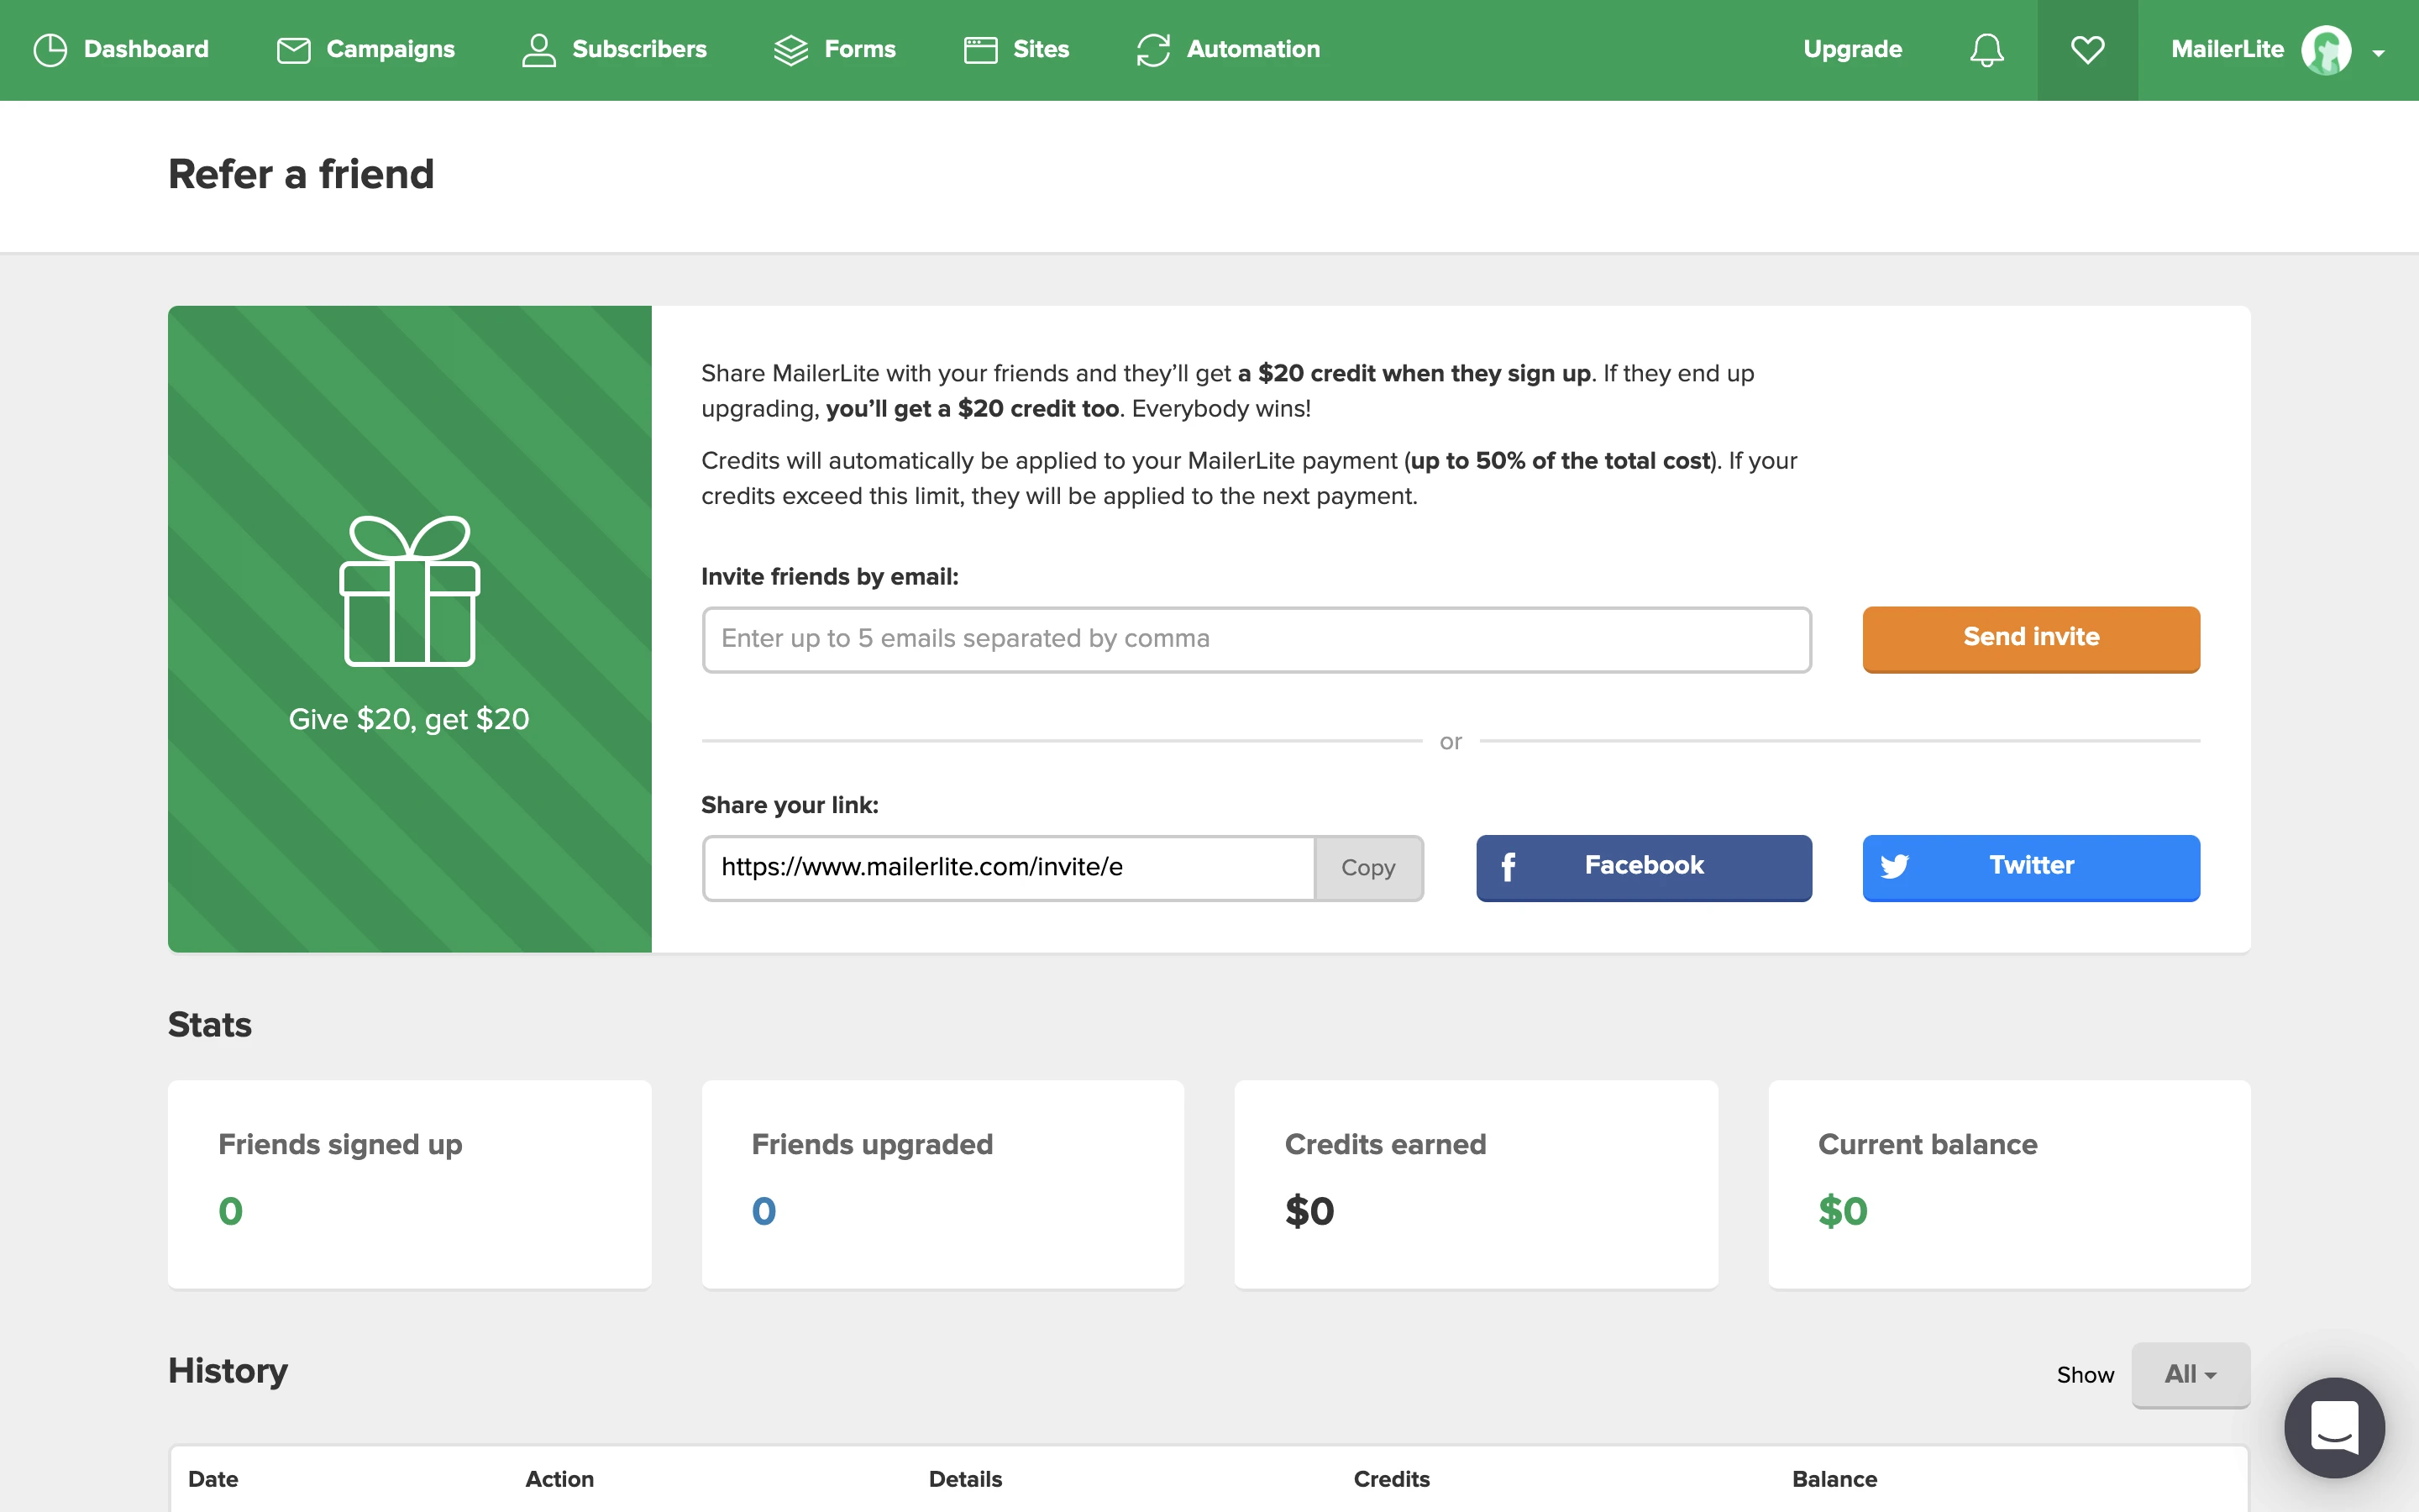Screen dimensions: 2419x1512
Task: Click the MailerLite account name
Action: pos(2227,49)
